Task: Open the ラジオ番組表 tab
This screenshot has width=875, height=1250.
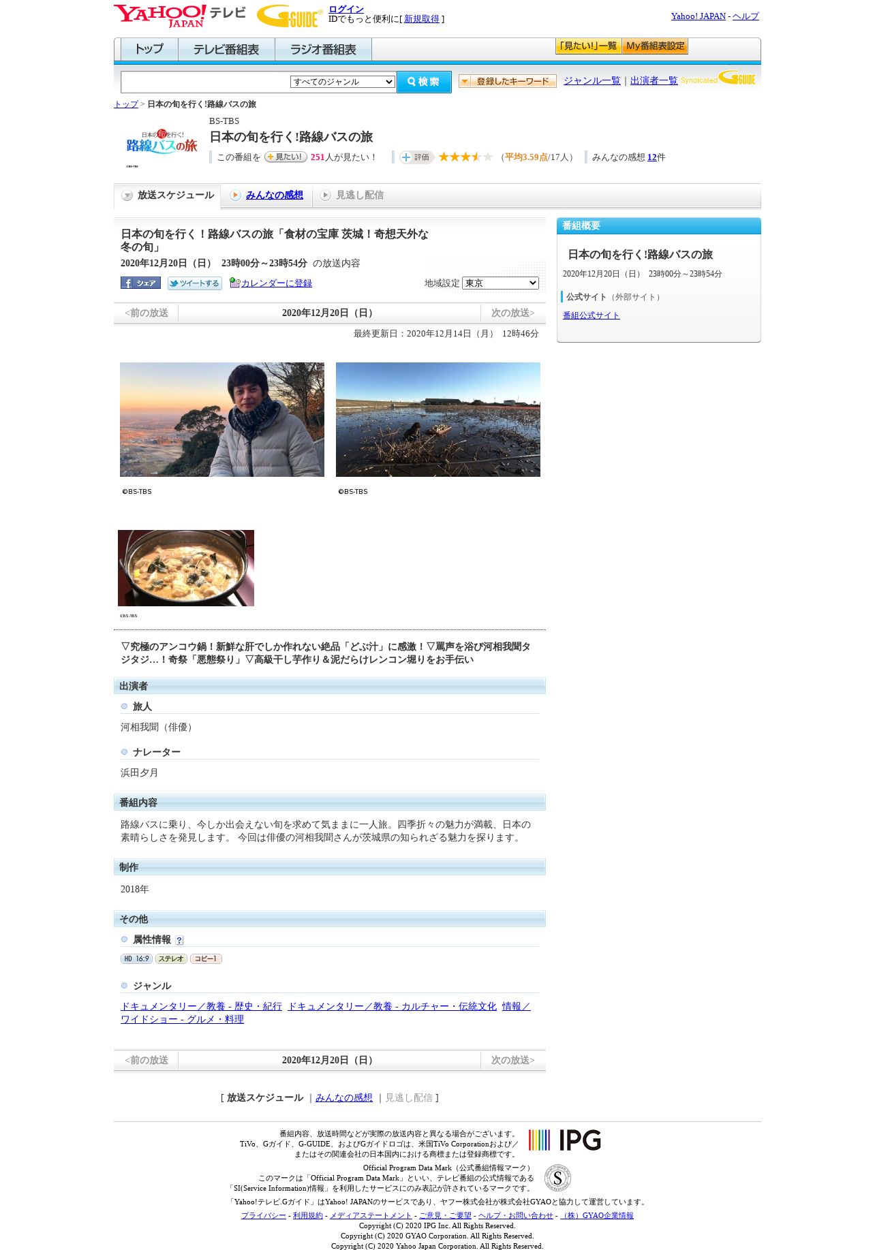Action: tap(324, 49)
